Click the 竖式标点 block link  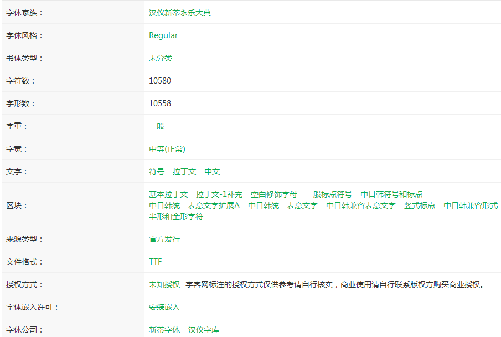(x=420, y=205)
